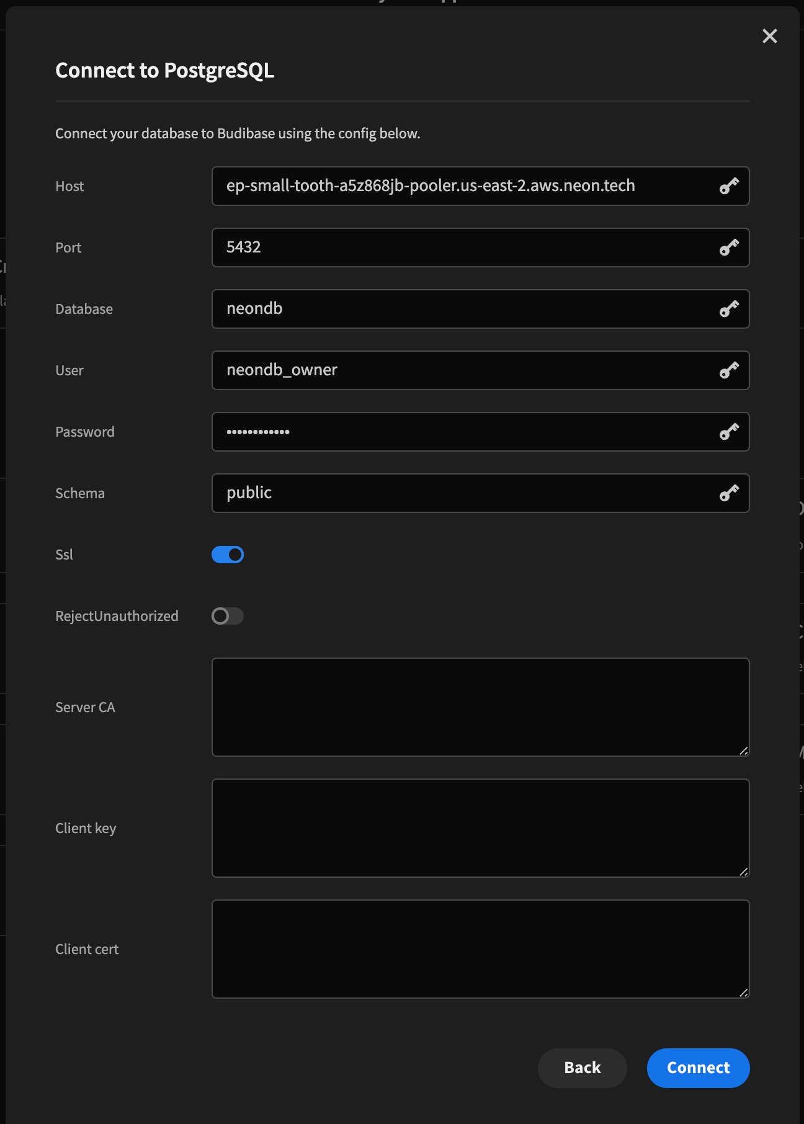Click the "Schema" field label
This screenshot has width=804, height=1124.
tap(80, 493)
